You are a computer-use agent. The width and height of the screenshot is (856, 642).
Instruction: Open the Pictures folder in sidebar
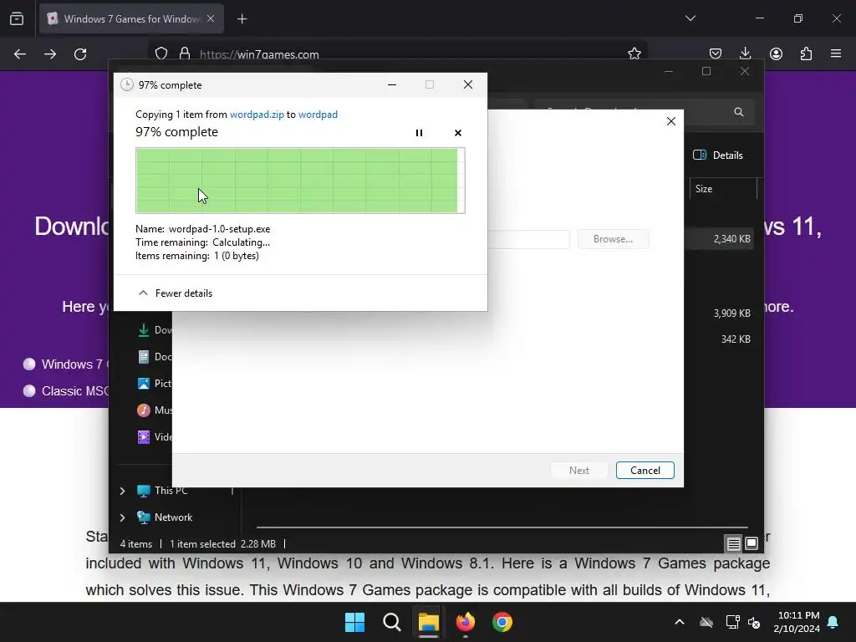click(x=155, y=383)
